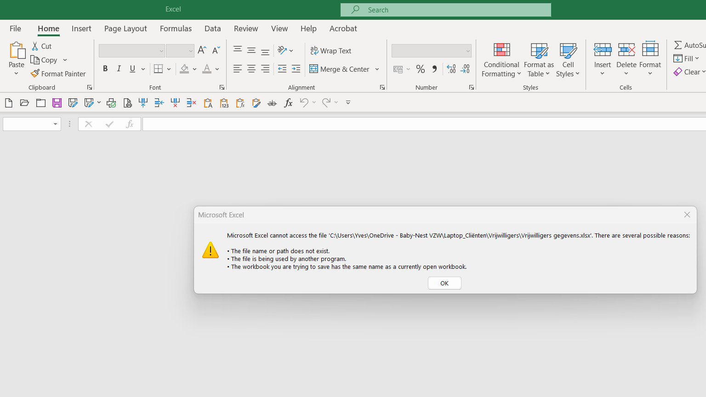Click the Cut button
This screenshot has height=397, width=706.
pyautogui.click(x=41, y=46)
